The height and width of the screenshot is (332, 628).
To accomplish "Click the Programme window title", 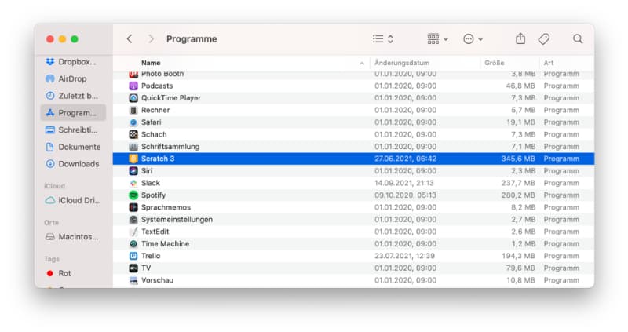I will point(192,38).
